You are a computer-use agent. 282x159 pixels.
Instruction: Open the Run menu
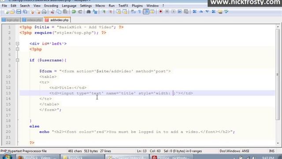click(111, 6)
